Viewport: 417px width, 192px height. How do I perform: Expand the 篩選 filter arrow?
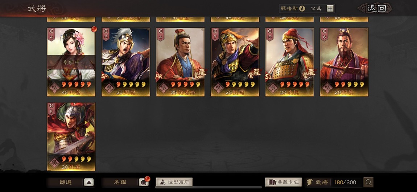(89, 182)
